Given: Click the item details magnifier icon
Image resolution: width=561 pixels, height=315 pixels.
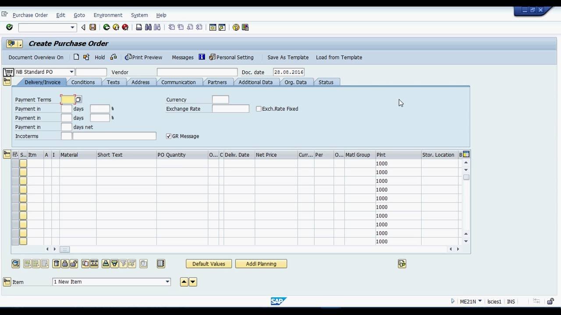Looking at the screenshot, I should (x=16, y=264).
